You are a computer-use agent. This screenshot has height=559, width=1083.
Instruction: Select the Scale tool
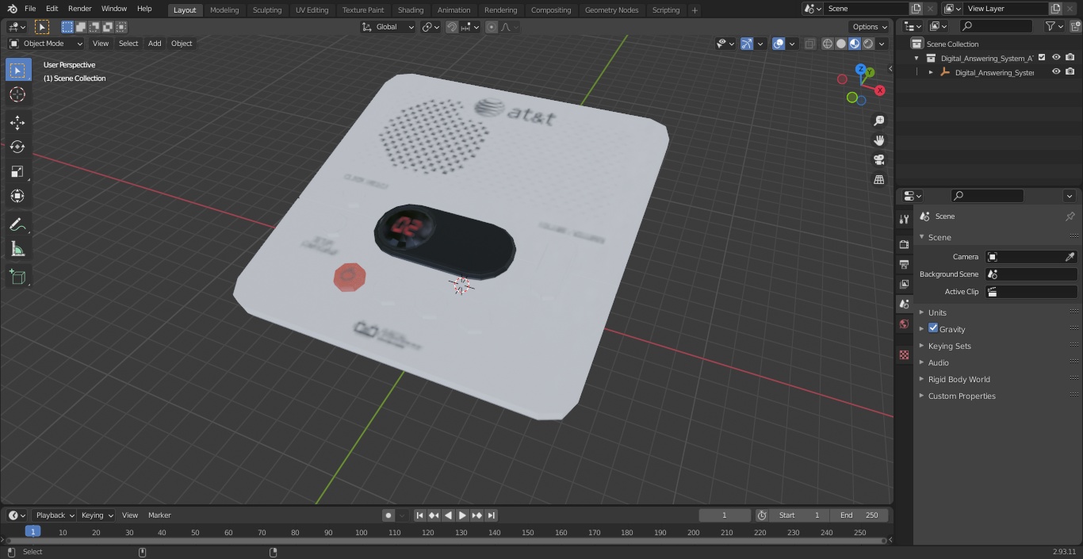[x=17, y=171]
